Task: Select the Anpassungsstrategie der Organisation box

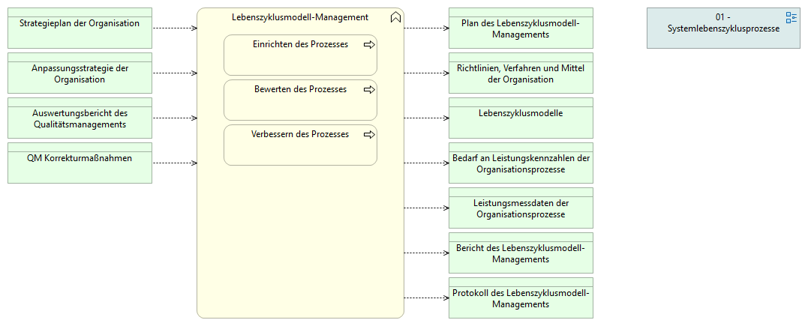Action: [x=80, y=73]
